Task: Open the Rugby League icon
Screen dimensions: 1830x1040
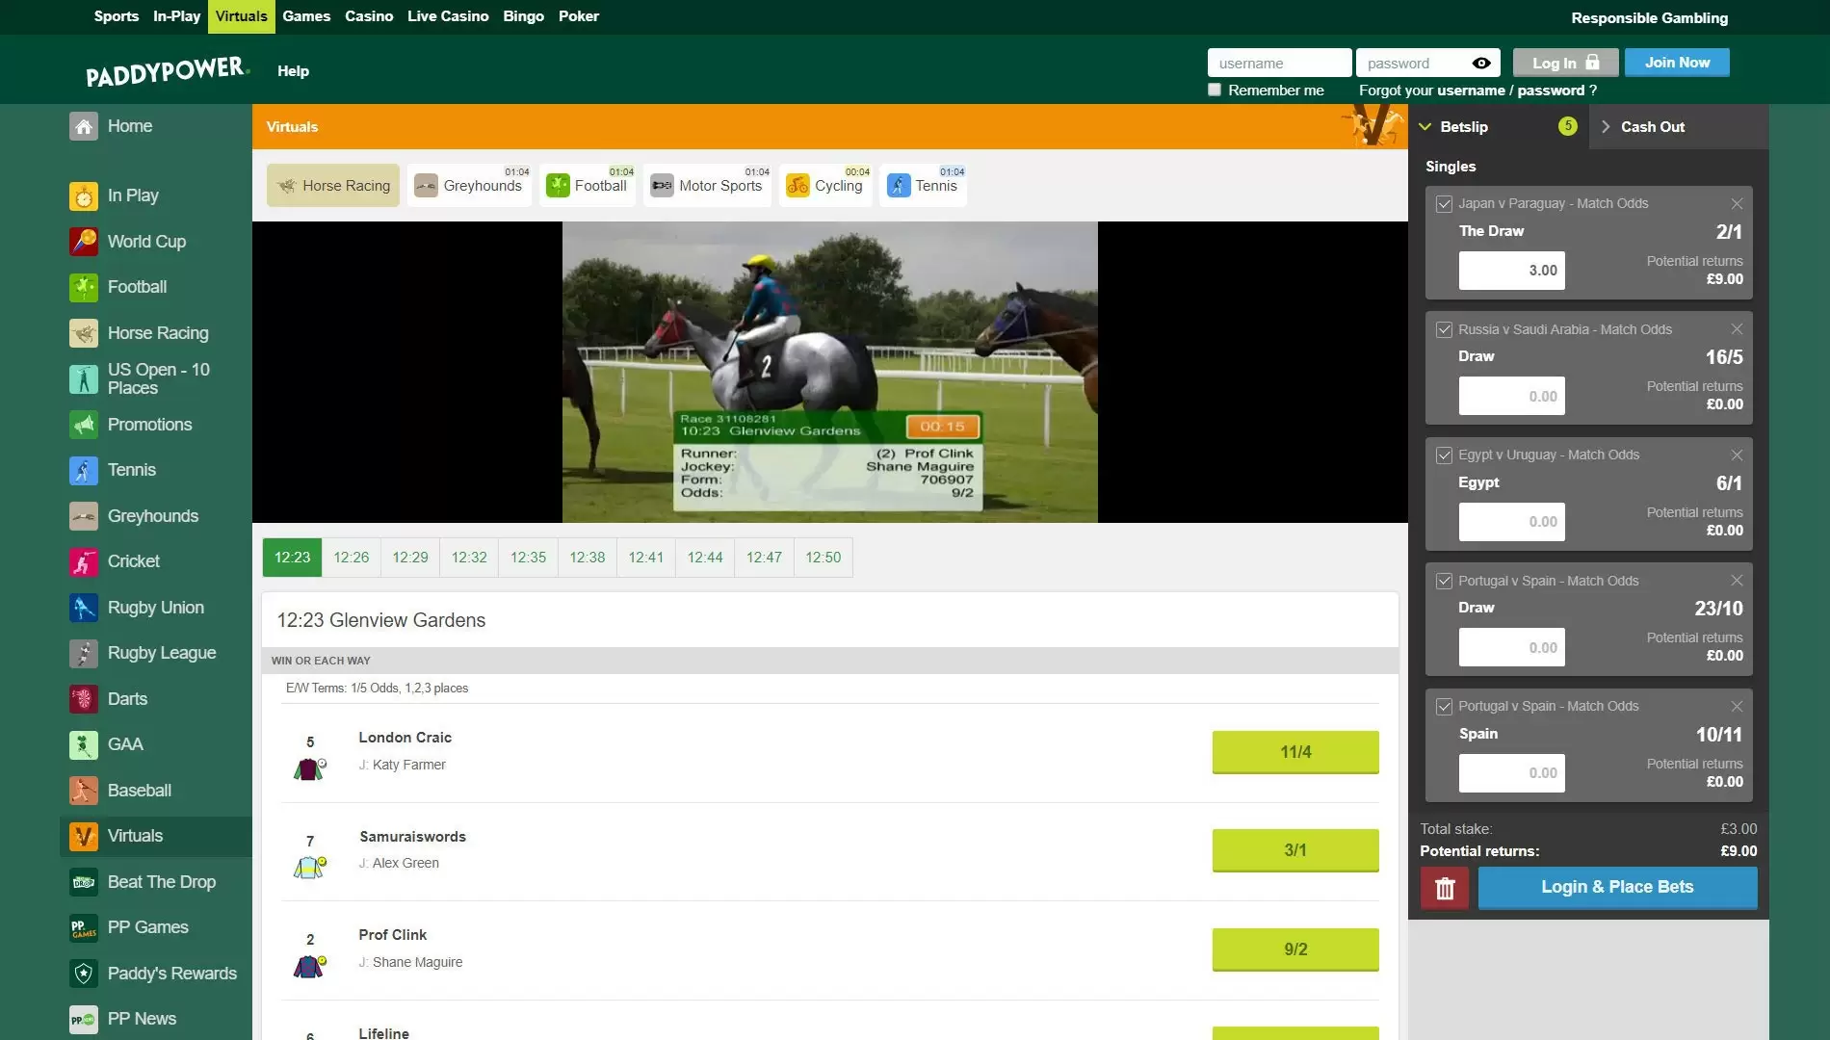Action: (84, 653)
